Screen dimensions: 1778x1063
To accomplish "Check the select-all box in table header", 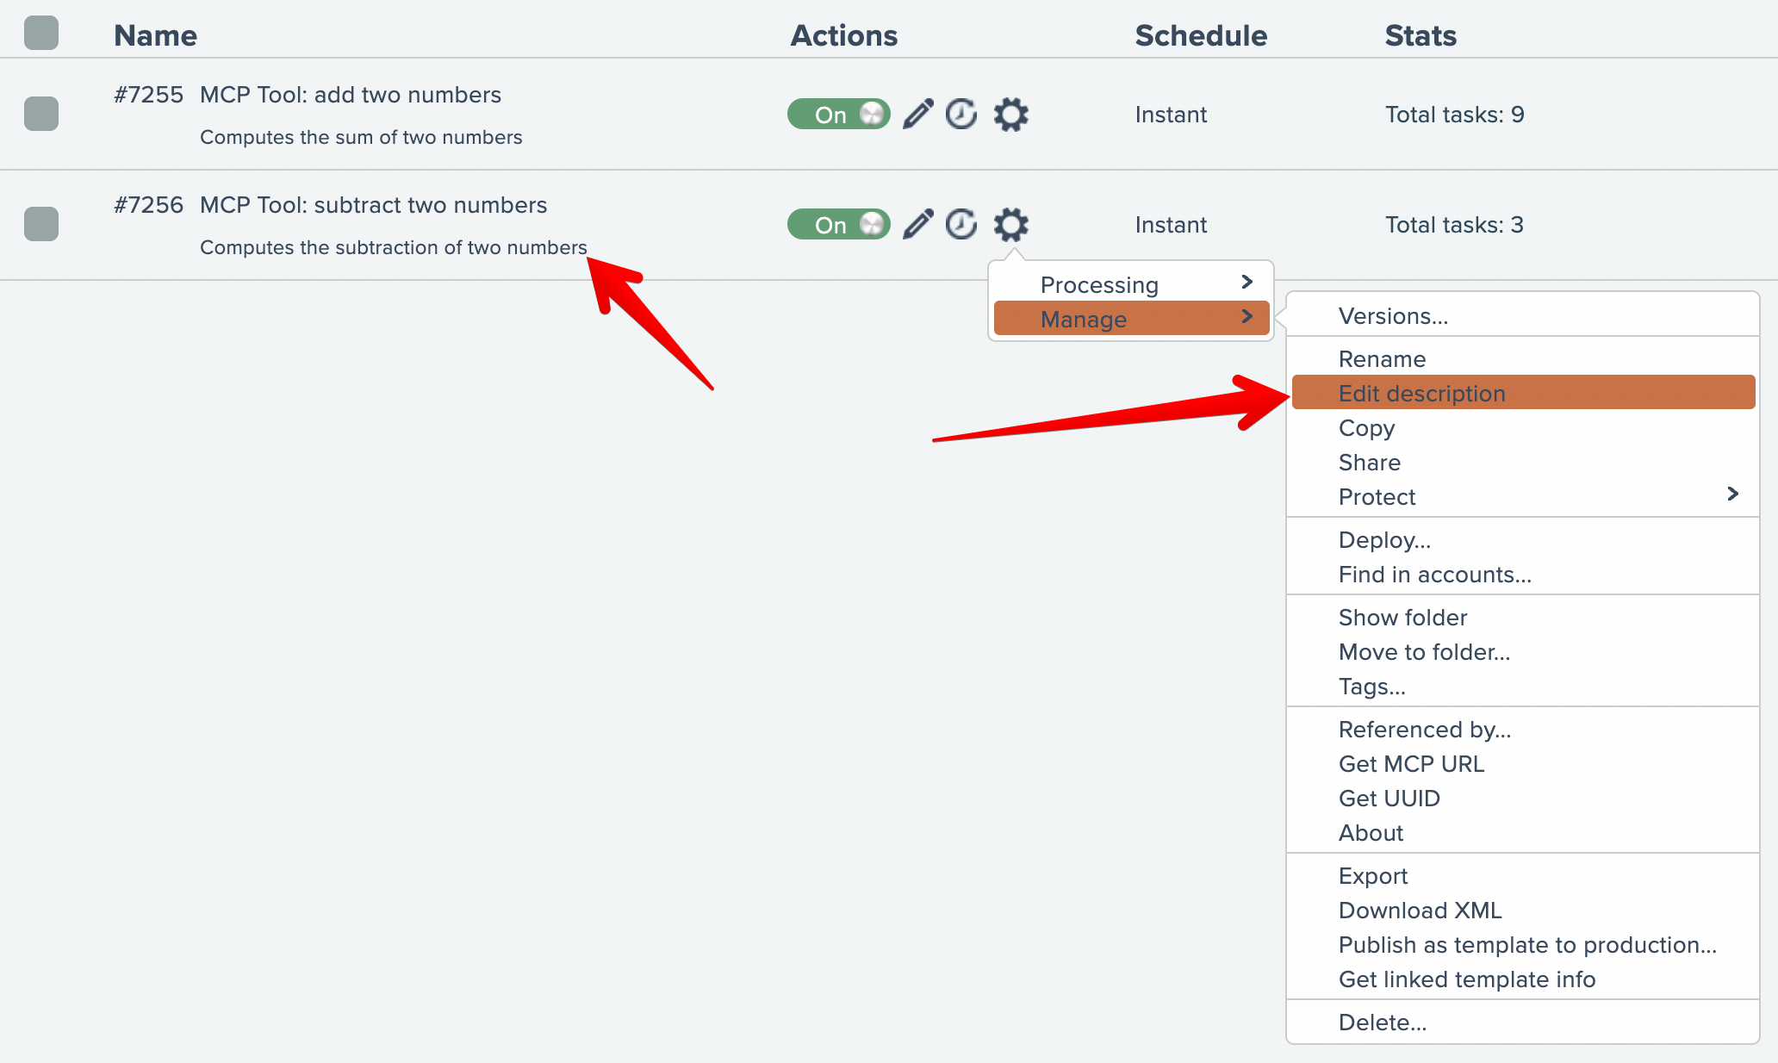I will (x=41, y=34).
